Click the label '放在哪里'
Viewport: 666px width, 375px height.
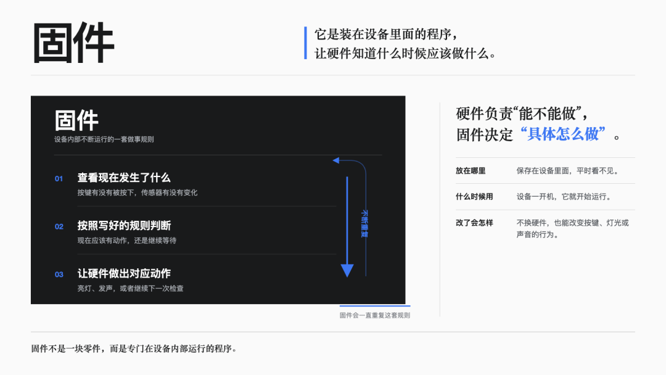(471, 171)
